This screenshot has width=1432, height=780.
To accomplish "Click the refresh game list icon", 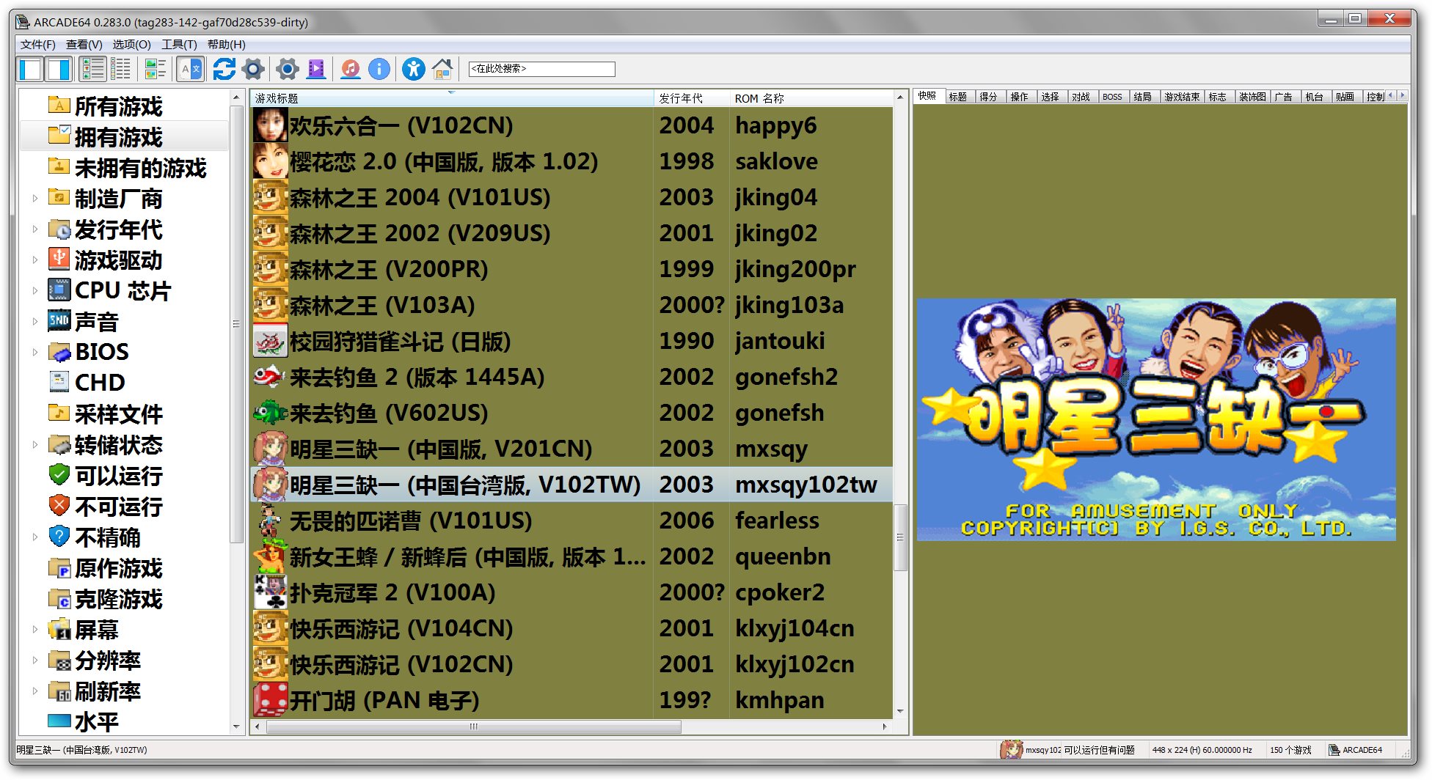I will tap(224, 69).
